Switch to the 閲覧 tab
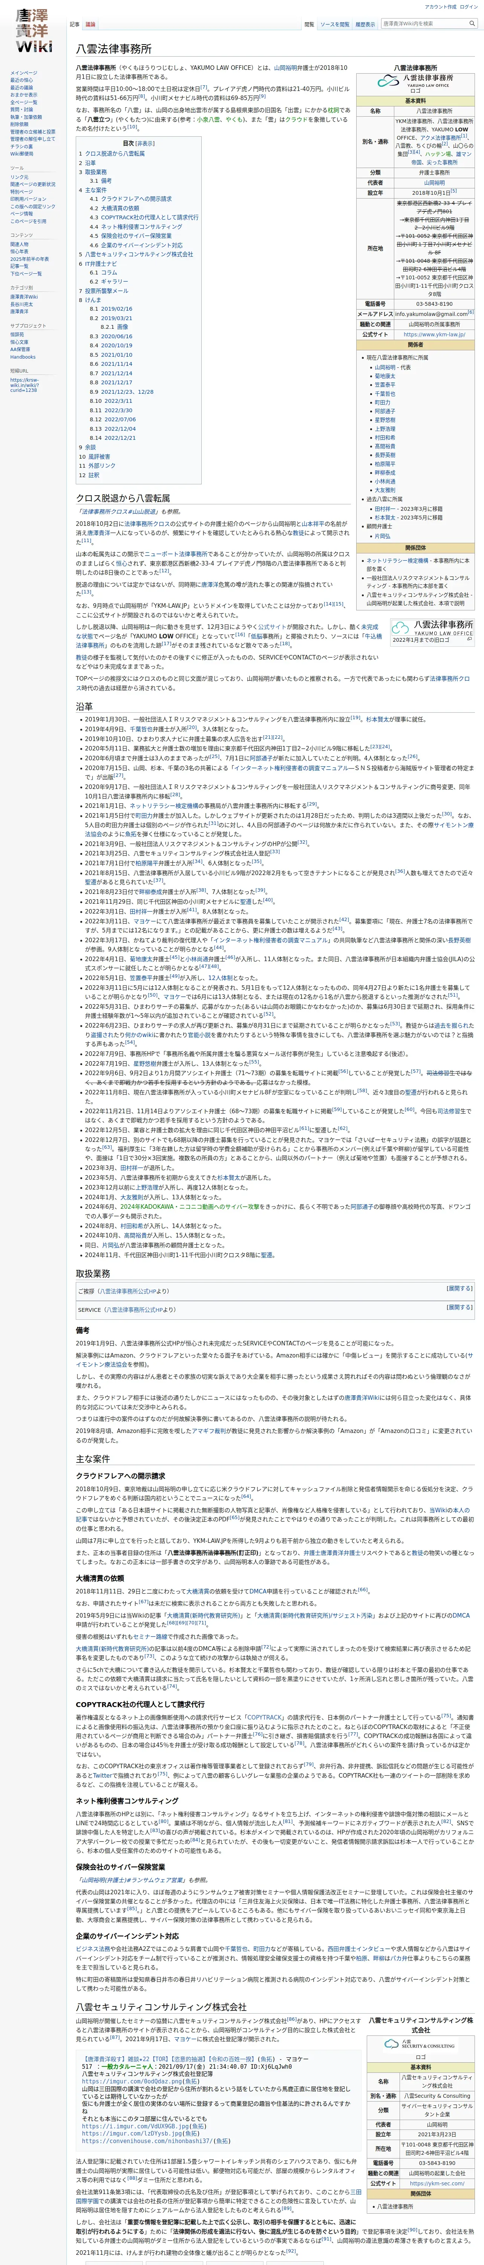The image size is (484, 2265). pyautogui.click(x=309, y=25)
